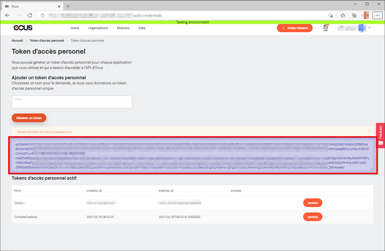Open the Feedback side tab
The height and width of the screenshot is (251, 385).
380,135
